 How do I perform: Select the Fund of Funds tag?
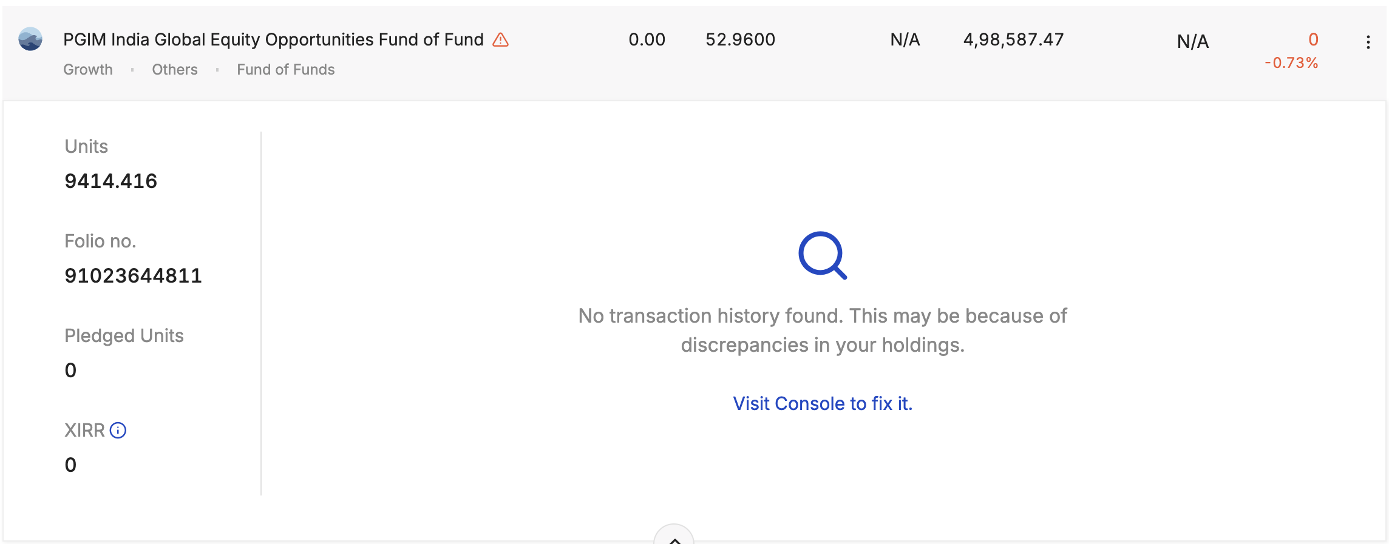point(285,70)
